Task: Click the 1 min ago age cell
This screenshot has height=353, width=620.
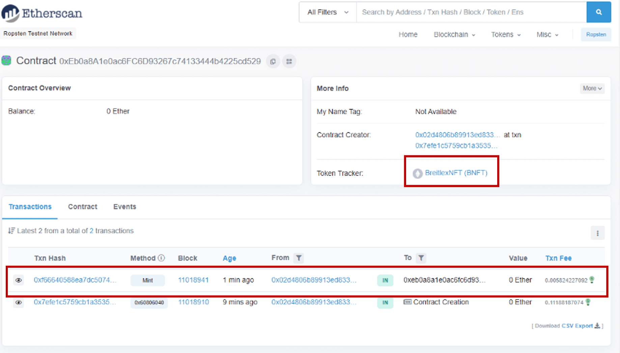Action: [238, 280]
